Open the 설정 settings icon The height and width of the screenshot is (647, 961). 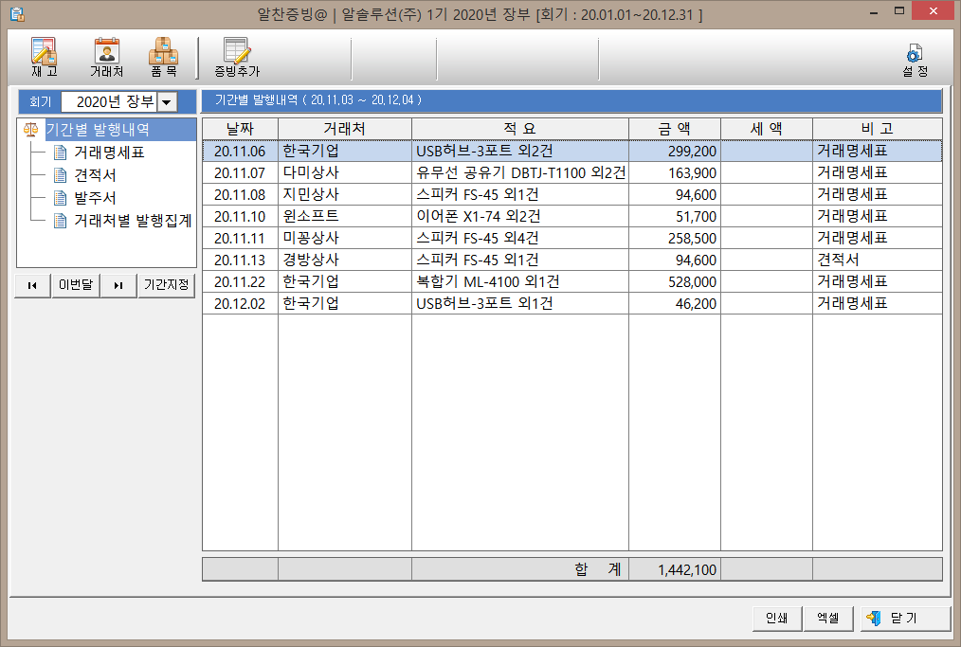[915, 60]
